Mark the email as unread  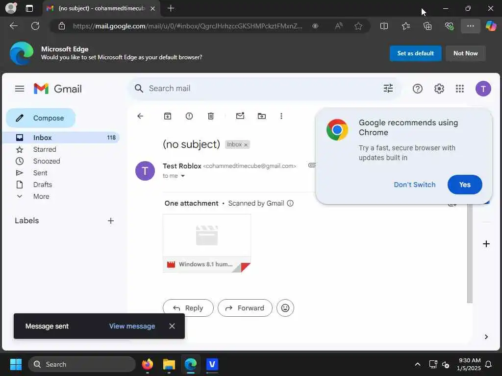coord(240,116)
